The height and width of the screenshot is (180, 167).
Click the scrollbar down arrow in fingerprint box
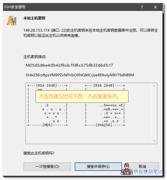154,141
